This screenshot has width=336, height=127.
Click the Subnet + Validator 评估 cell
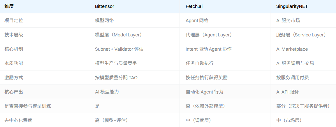point(119,49)
